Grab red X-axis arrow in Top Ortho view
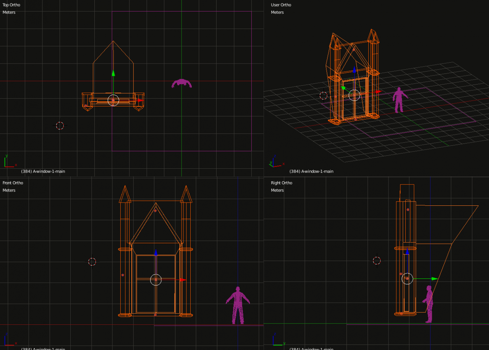This screenshot has height=350, width=489. click(x=140, y=100)
